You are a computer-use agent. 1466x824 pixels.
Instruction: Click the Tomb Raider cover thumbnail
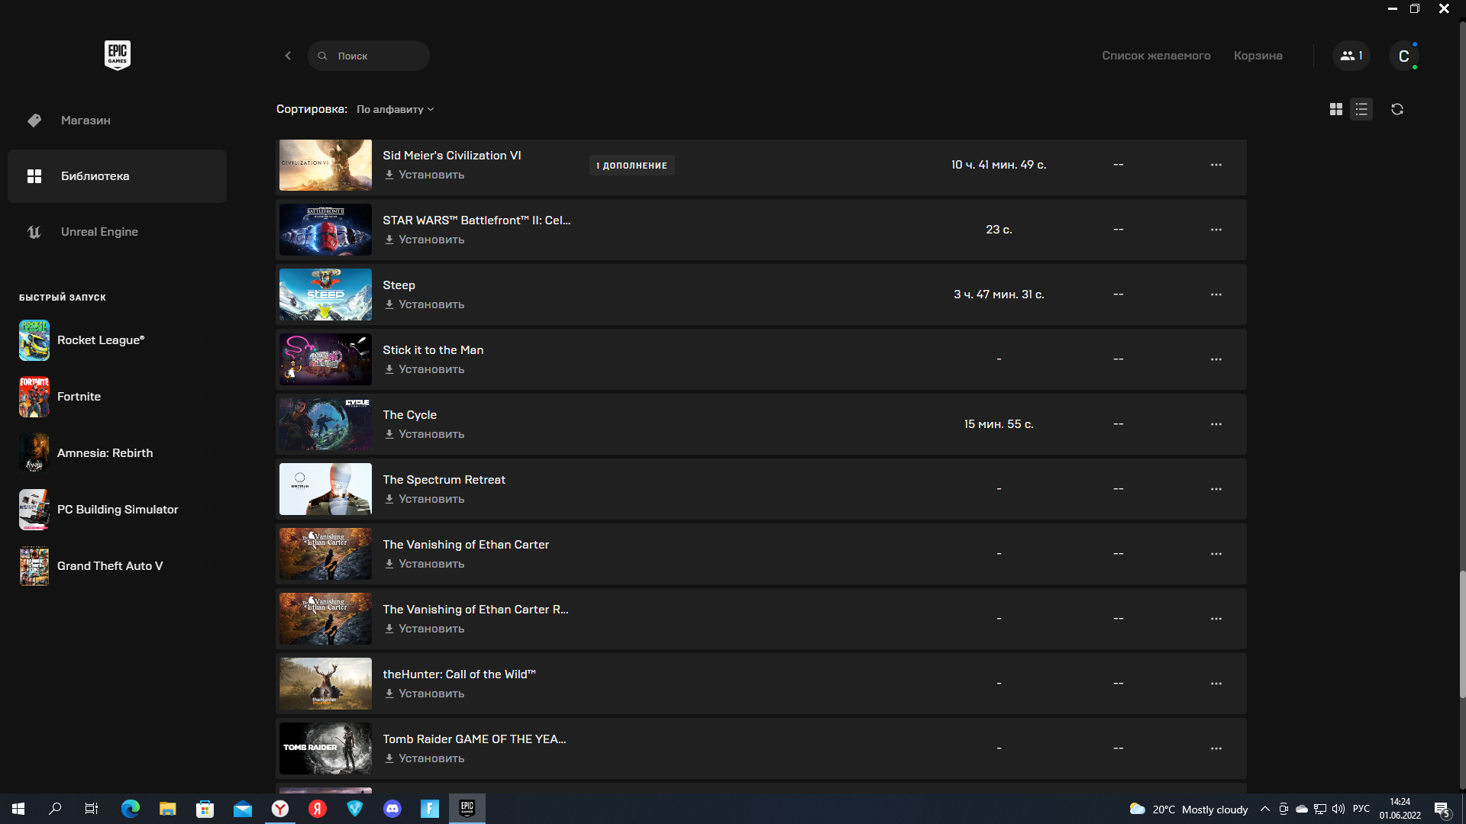[325, 748]
